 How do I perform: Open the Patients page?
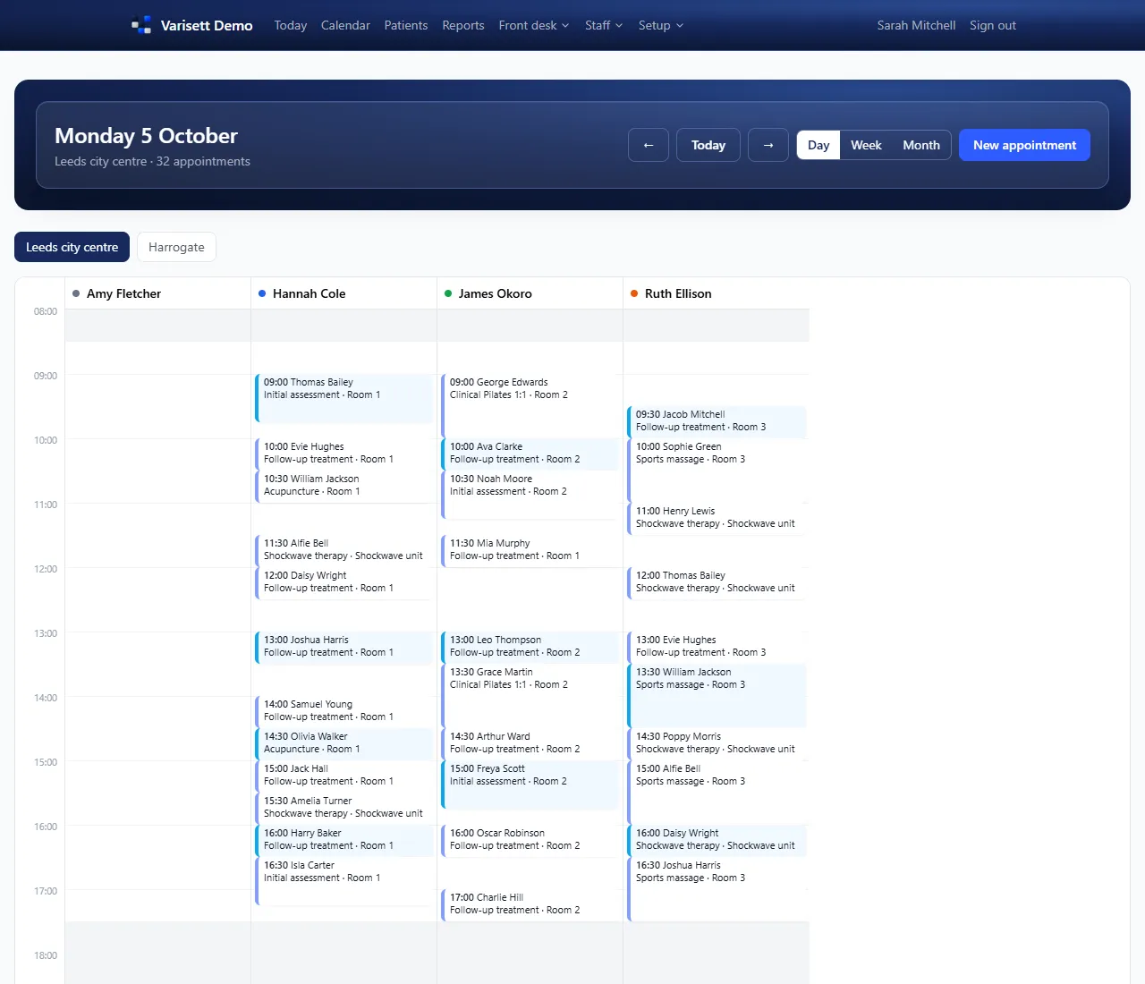point(406,25)
